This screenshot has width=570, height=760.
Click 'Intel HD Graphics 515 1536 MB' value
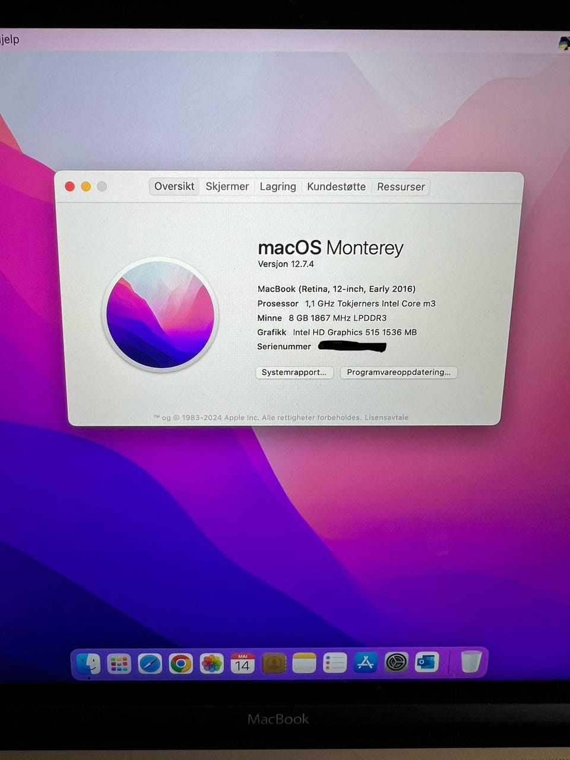(x=355, y=332)
